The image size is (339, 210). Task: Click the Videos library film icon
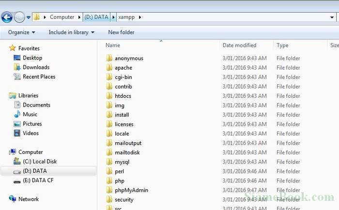(17, 133)
